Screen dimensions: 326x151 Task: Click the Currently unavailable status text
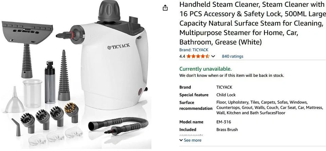point(205,69)
